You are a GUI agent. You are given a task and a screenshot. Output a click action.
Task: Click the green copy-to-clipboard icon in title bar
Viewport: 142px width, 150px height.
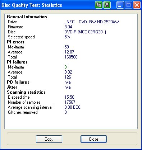pyautogui.click(x=99, y=5)
